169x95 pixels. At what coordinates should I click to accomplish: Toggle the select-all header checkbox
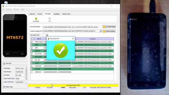[32, 39]
